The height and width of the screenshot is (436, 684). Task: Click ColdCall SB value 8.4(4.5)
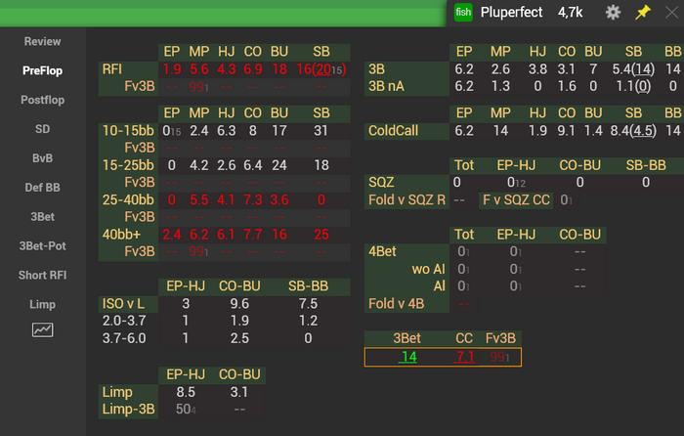click(633, 130)
